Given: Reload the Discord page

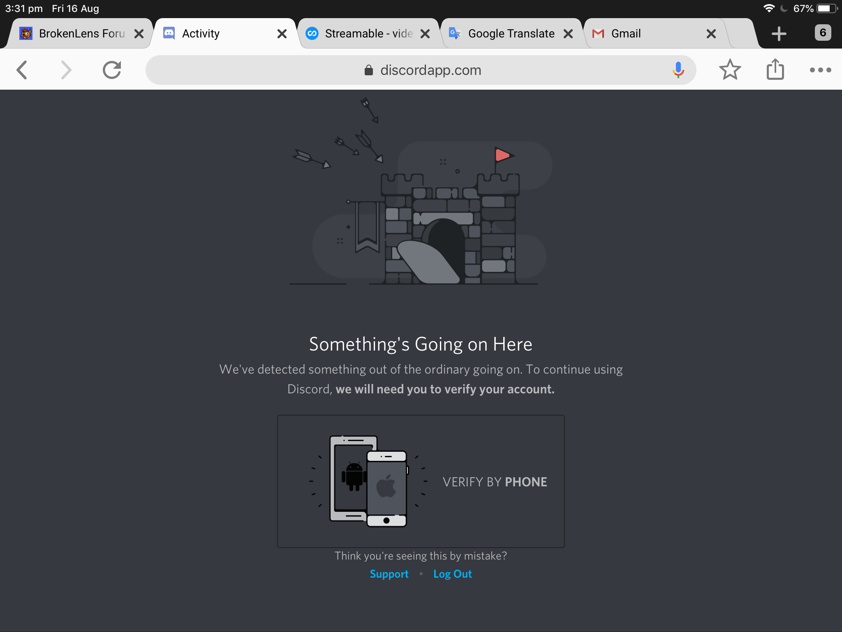Looking at the screenshot, I should tap(112, 70).
